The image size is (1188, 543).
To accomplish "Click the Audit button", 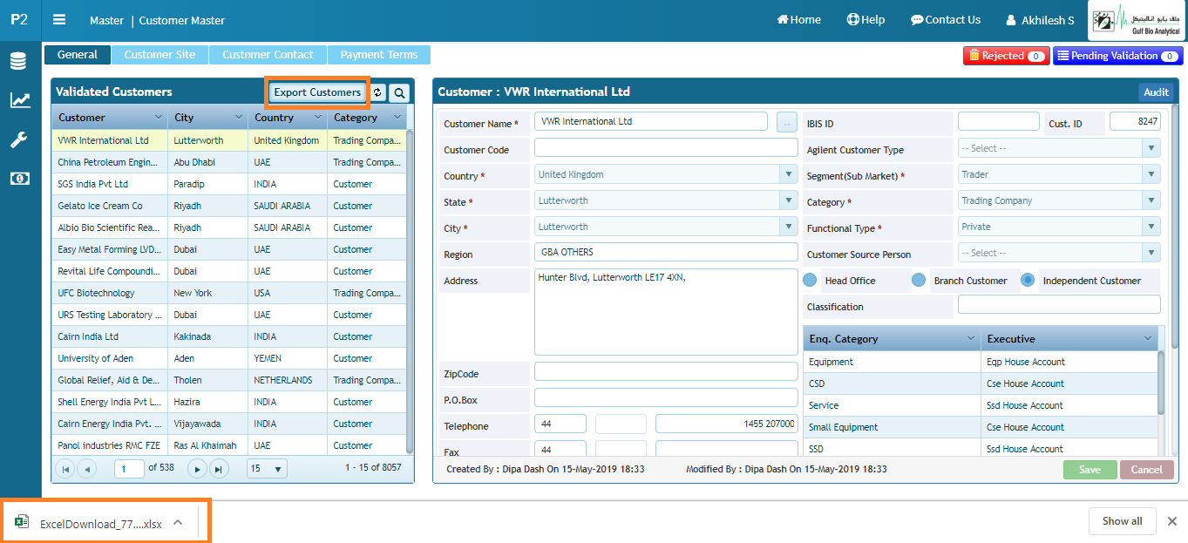I will [1156, 92].
